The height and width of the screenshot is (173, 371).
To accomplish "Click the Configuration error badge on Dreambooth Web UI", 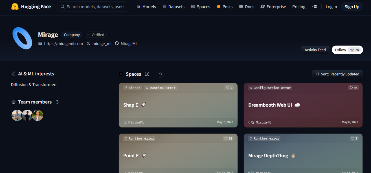I will point(270,88).
